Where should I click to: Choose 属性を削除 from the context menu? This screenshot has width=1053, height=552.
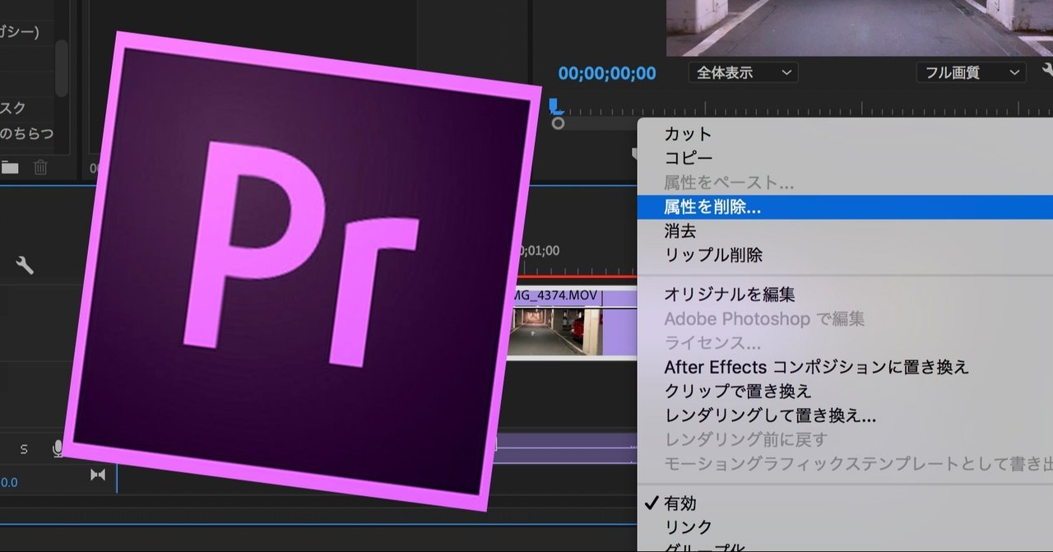pos(707,207)
